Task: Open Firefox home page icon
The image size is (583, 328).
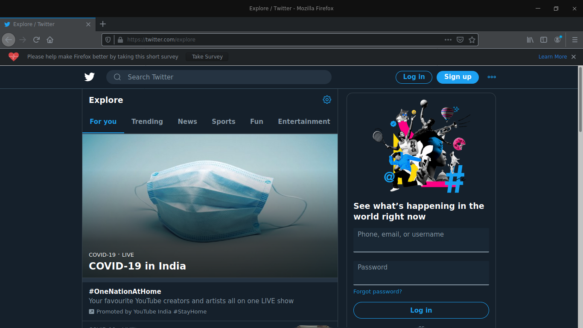Action: coord(50,40)
